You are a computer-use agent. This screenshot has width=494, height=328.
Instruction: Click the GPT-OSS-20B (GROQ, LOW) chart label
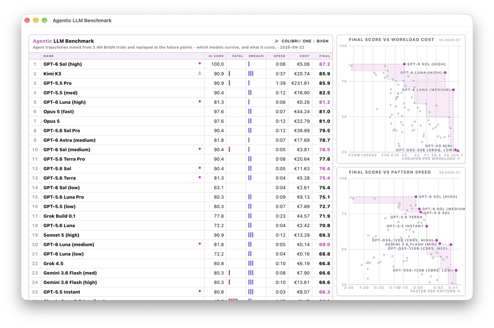click(425, 150)
